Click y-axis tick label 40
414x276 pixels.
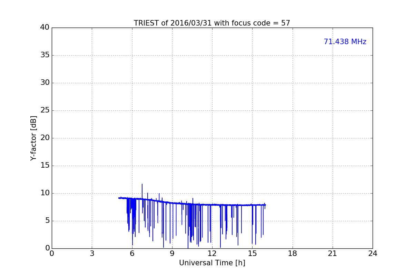click(x=45, y=28)
